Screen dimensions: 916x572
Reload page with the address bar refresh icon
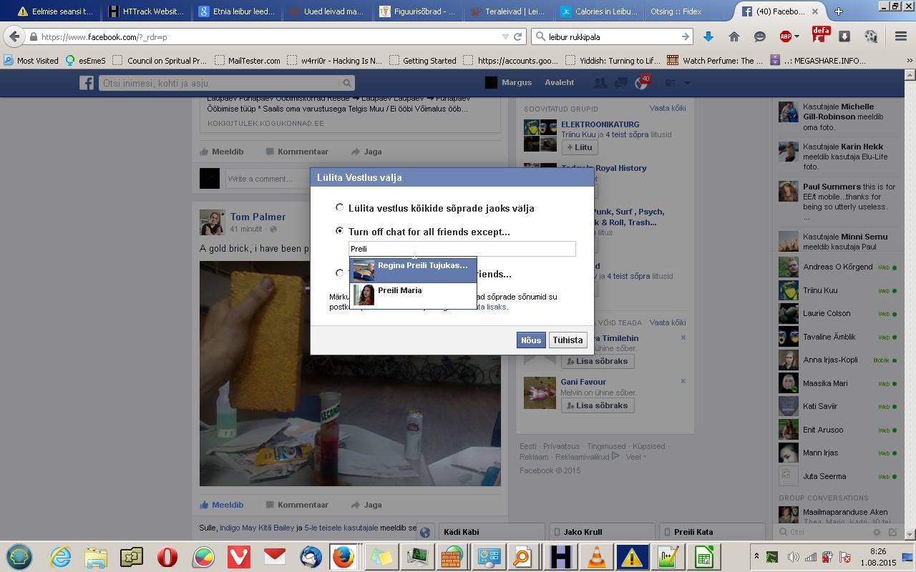(519, 36)
